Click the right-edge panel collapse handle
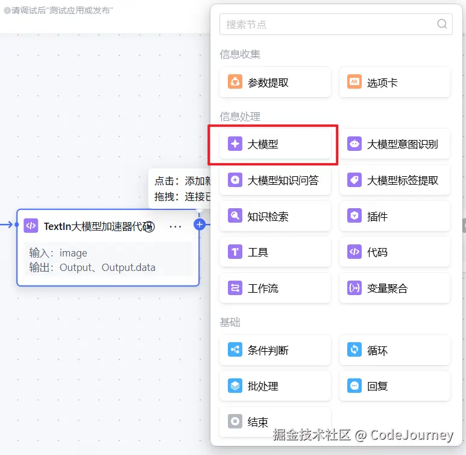The width and height of the screenshot is (466, 455). tap(464, 225)
